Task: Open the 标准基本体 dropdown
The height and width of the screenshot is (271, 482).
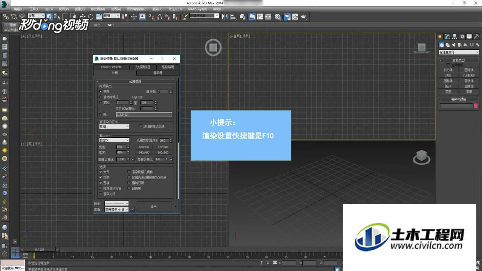Action: pos(459,52)
